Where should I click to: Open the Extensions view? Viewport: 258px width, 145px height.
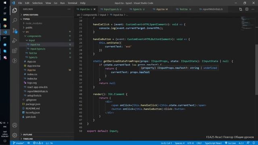coord(15,50)
